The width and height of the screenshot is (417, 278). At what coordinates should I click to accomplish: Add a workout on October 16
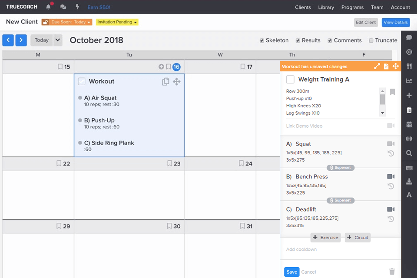(x=161, y=67)
